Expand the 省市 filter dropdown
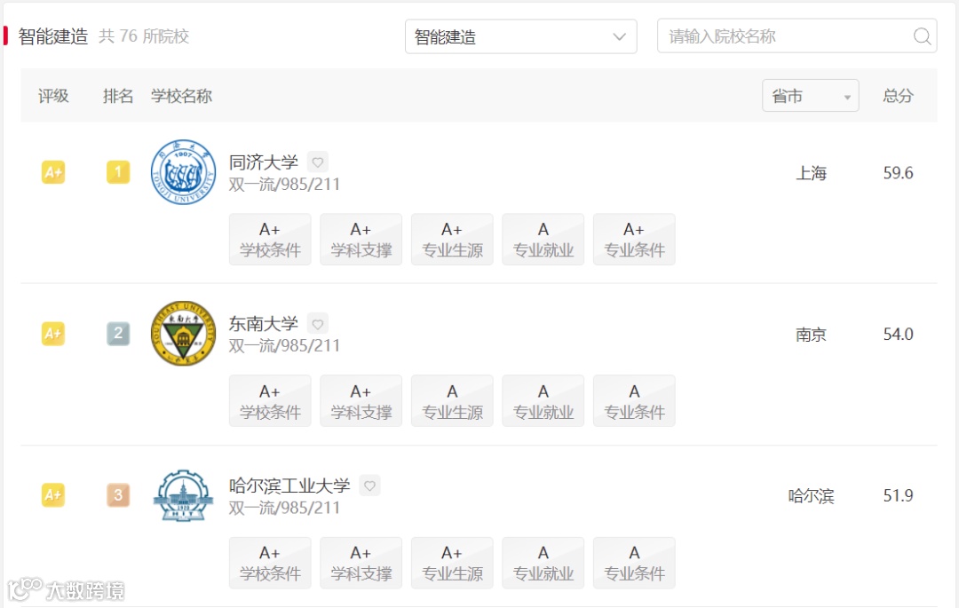Screen dimensions: 959x608 coord(811,95)
